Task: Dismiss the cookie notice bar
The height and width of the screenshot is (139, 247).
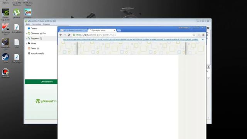Action: (203, 39)
